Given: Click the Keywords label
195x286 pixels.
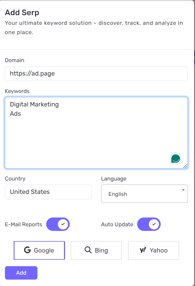Looking at the screenshot, I should [17, 91].
